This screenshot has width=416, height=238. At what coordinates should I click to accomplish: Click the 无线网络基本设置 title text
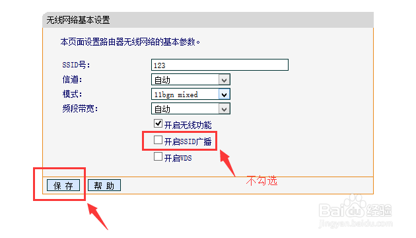tap(79, 20)
